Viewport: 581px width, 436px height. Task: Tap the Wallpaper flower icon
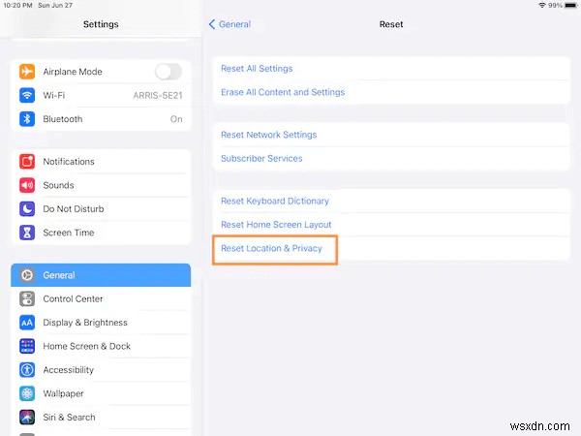point(27,393)
